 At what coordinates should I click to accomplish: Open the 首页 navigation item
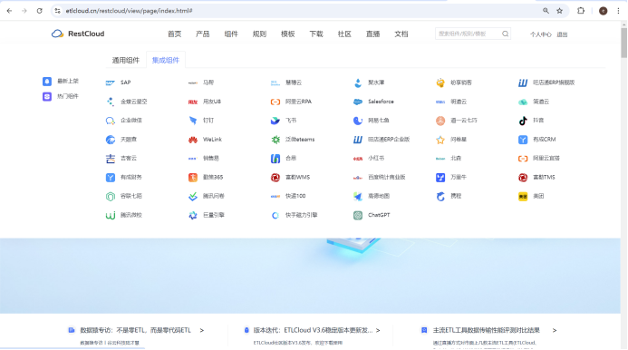[x=174, y=34]
